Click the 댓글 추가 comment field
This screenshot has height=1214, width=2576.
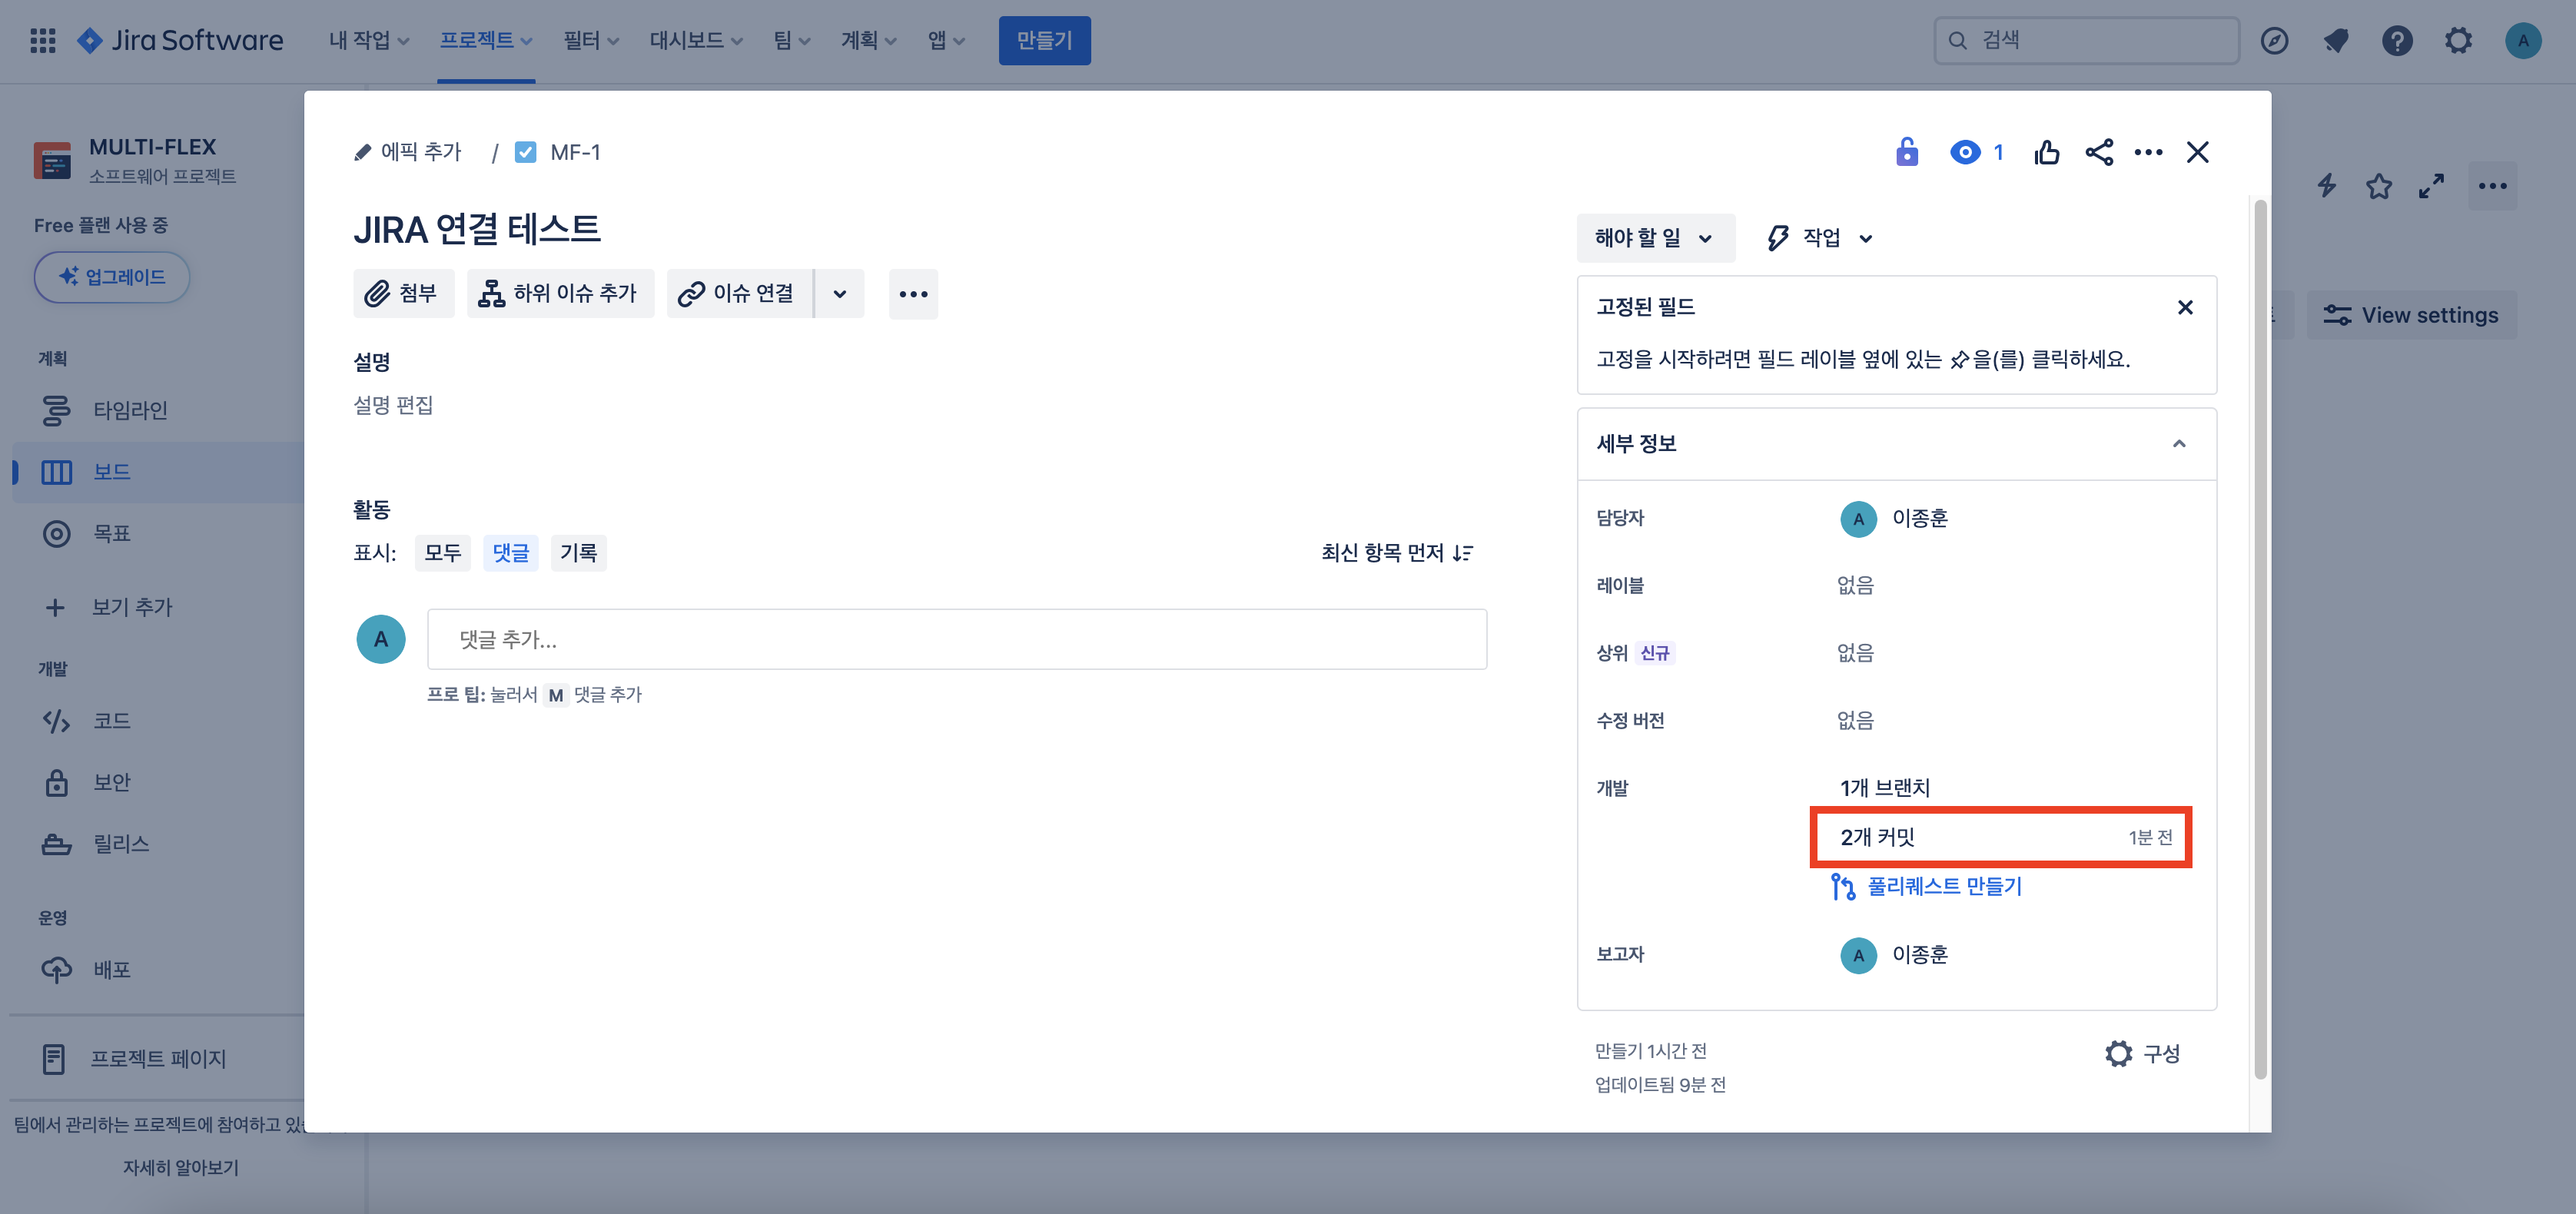(x=956, y=639)
